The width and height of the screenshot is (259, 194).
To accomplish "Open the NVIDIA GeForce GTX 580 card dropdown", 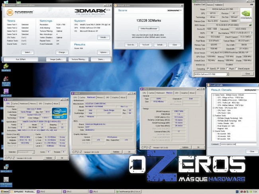I will [228, 74].
